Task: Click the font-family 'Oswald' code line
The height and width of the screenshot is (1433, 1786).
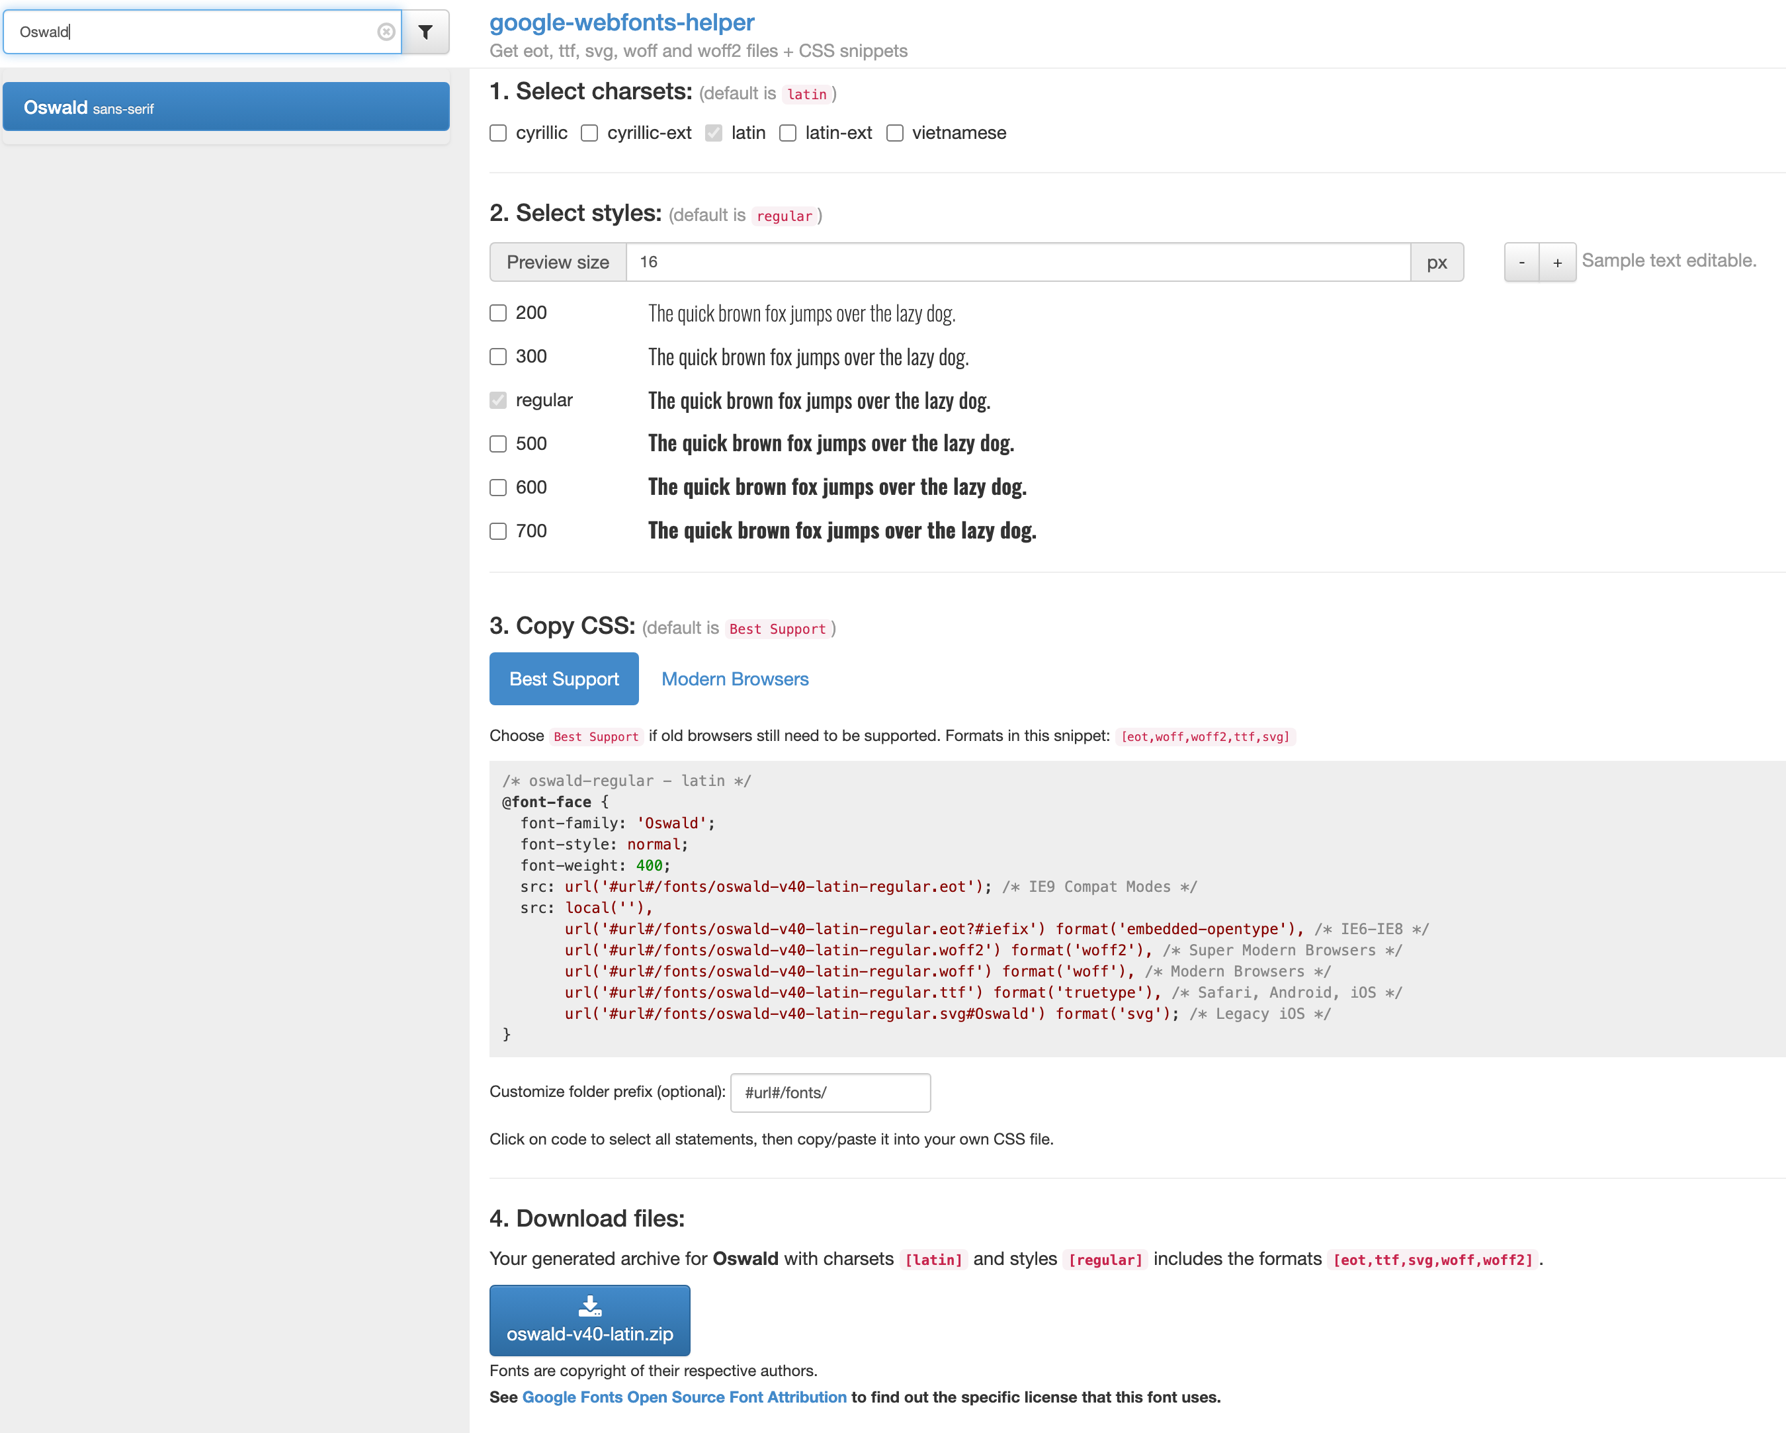Action: [x=617, y=824]
